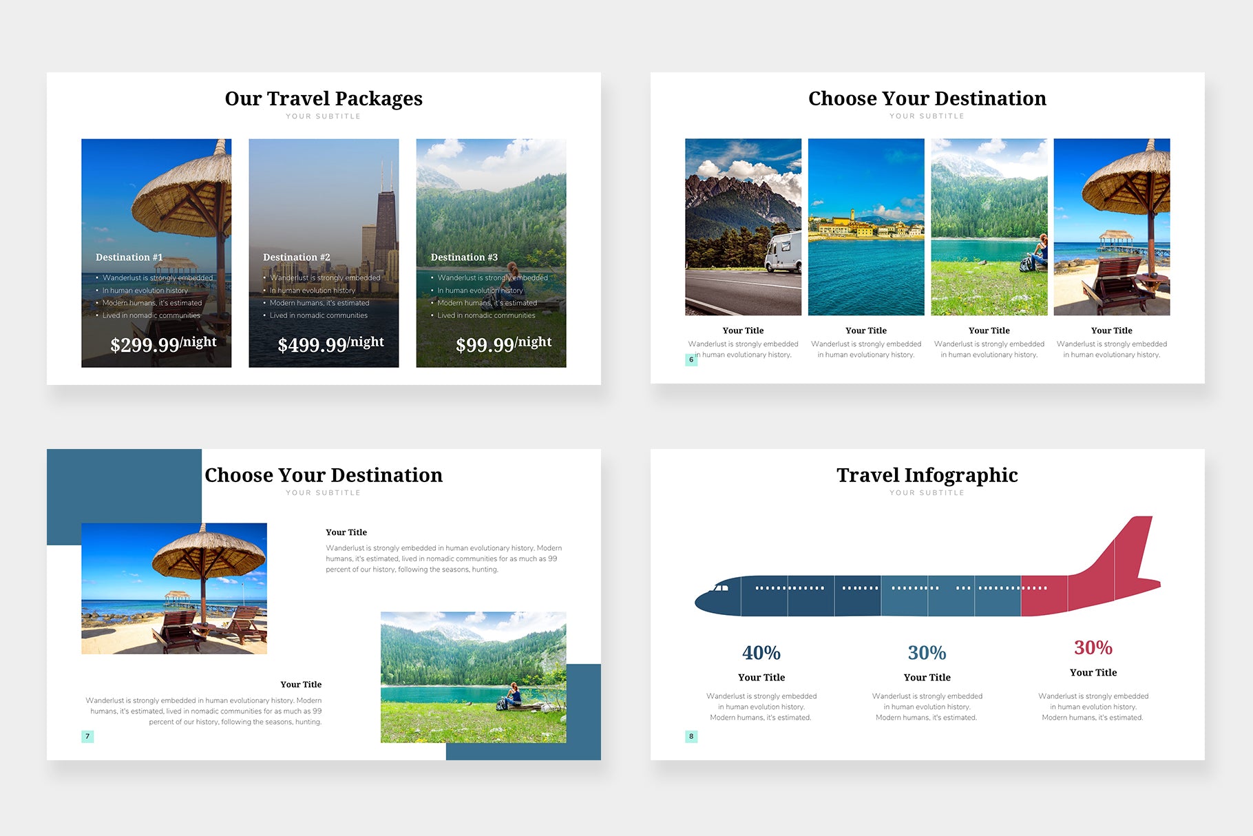Open the coastal town seaside photo
The height and width of the screenshot is (836, 1253).
tap(865, 227)
